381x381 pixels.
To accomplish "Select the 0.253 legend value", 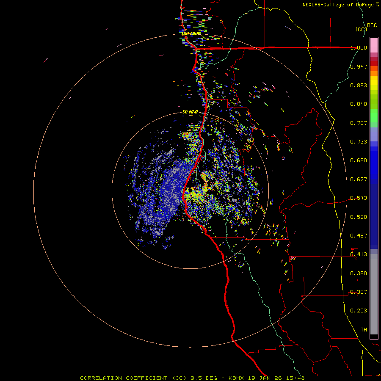I will [359, 311].
